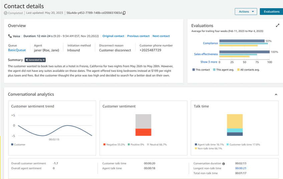Navigate to the Next contact
The height and width of the screenshot is (179, 283).
[x=161, y=36]
